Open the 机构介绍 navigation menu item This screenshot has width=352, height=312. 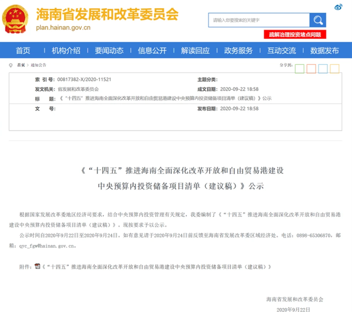66,51
